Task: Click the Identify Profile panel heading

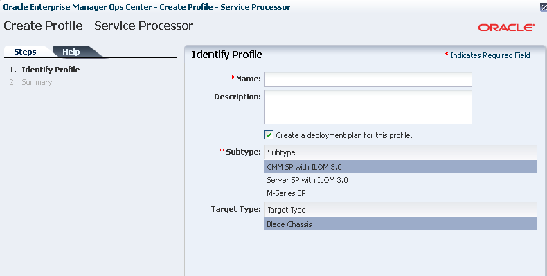Action: 226,55
